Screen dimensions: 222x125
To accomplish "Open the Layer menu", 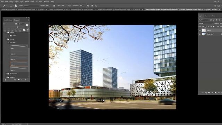I will coord(17,2).
